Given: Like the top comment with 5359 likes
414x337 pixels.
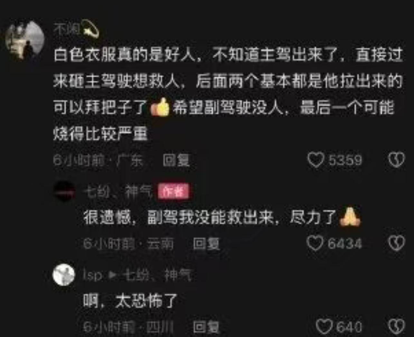Looking at the screenshot, I should point(316,160).
